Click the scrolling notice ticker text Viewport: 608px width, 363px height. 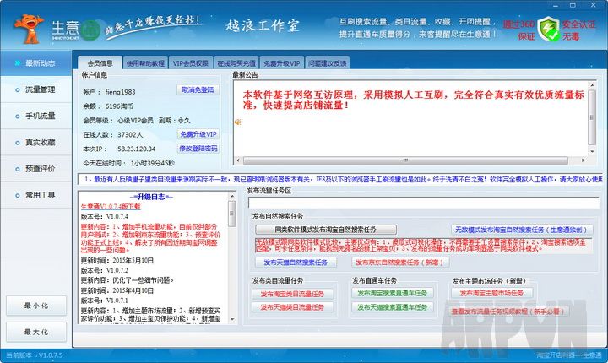[340, 179]
